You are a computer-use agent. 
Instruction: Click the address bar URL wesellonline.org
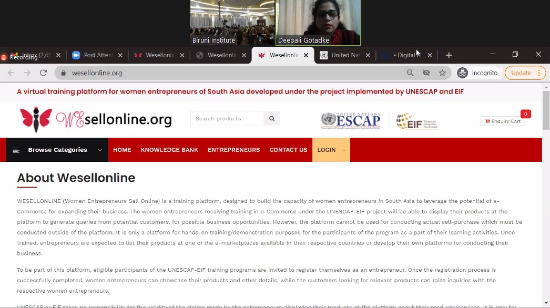pyautogui.click(x=97, y=73)
